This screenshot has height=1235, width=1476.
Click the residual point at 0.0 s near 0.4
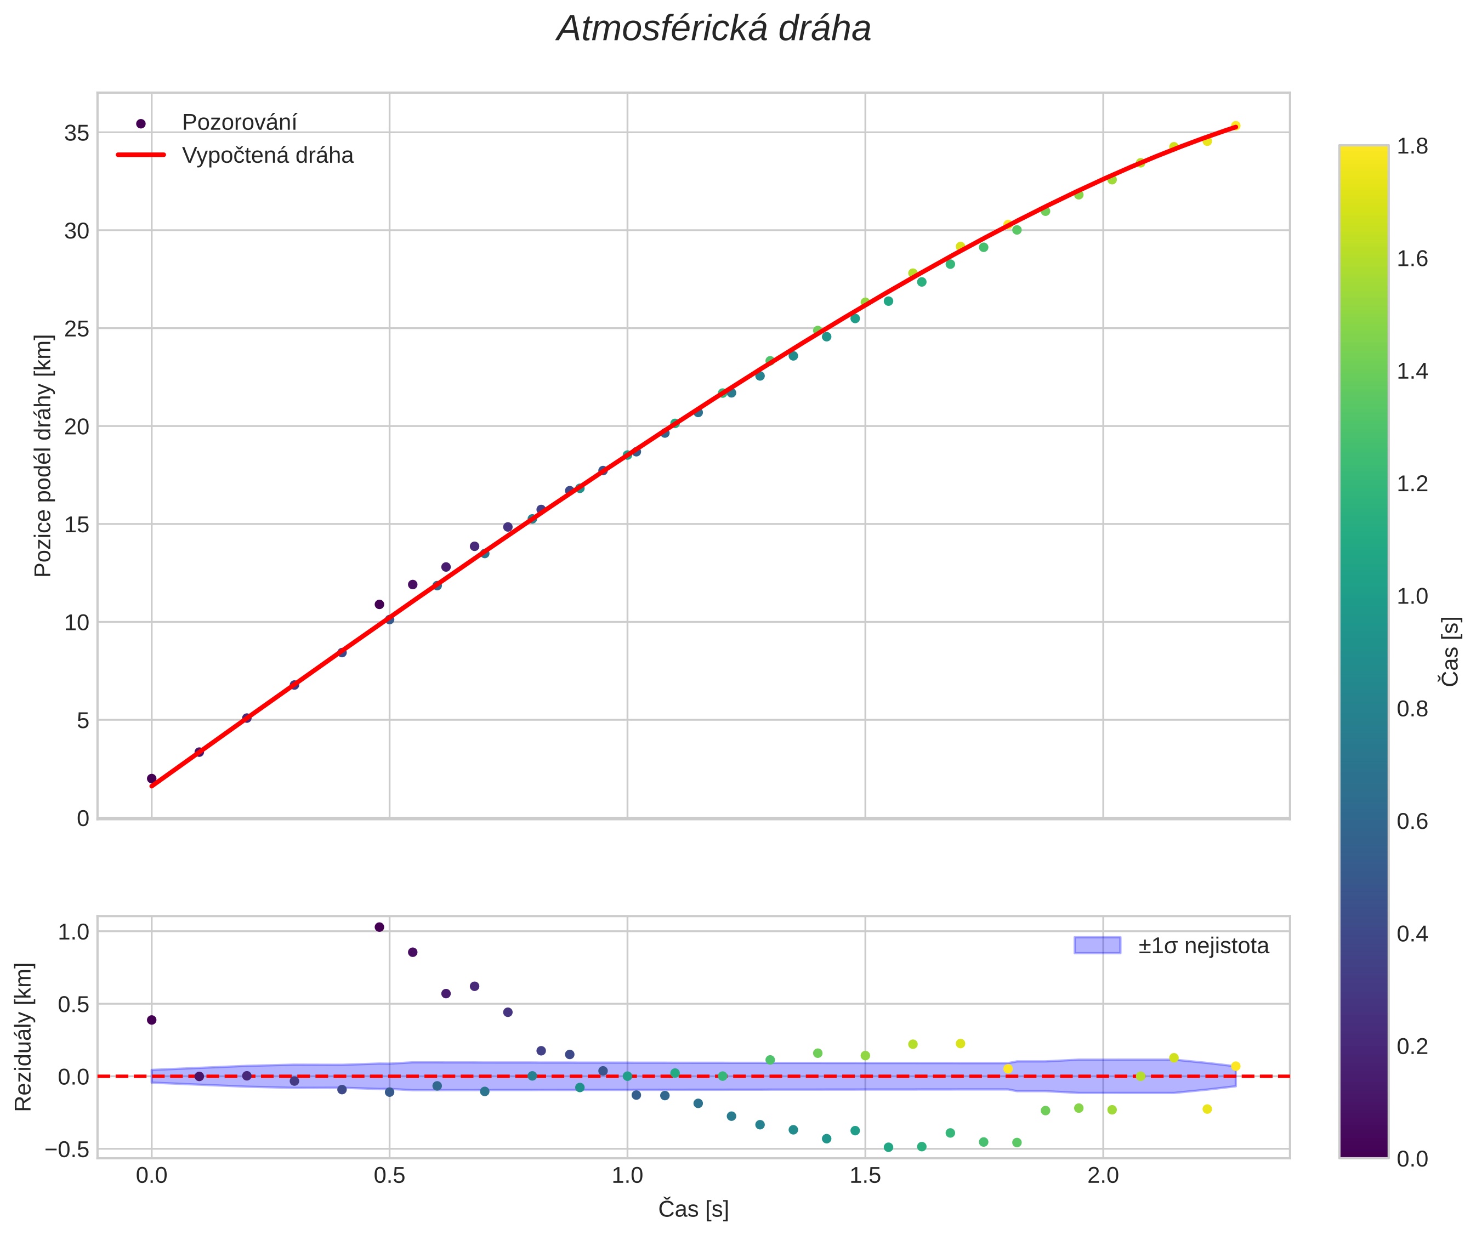[x=151, y=1020]
